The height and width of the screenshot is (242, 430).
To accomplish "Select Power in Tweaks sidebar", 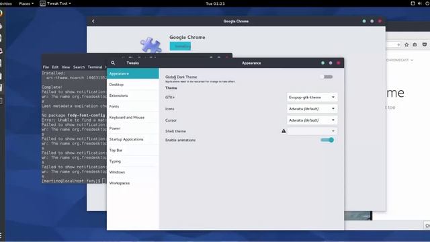I will [133, 128].
